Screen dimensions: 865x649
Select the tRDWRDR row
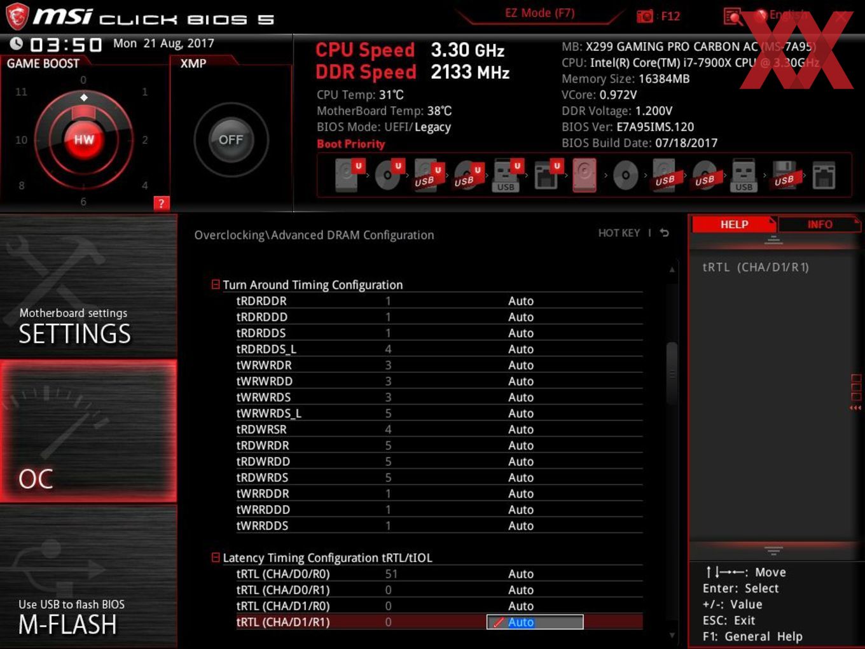pos(439,445)
